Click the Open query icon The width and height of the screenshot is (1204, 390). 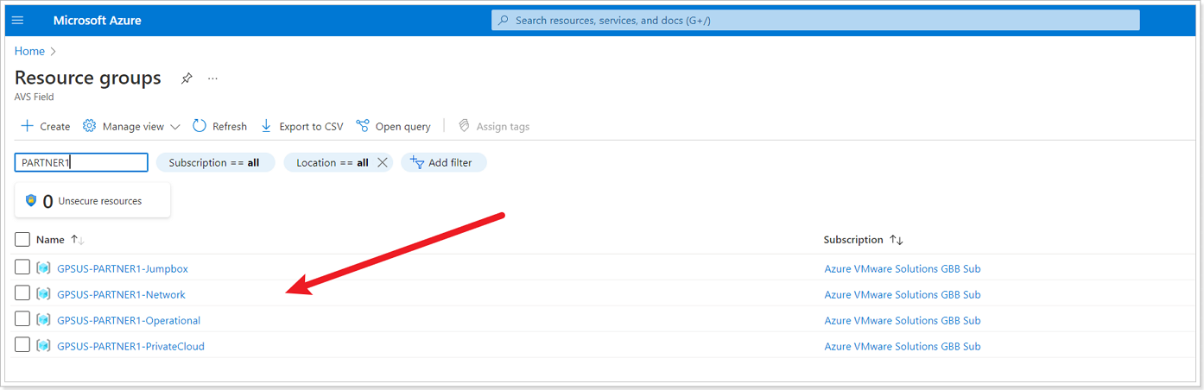point(363,126)
